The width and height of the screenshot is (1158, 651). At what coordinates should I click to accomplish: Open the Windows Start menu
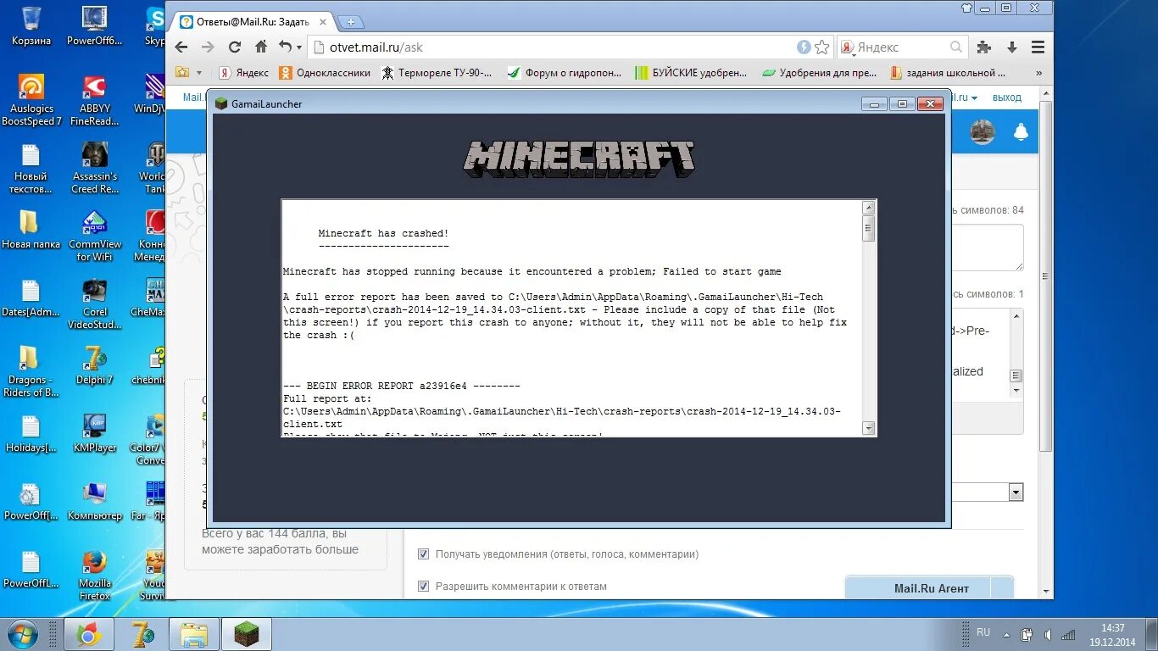pyautogui.click(x=23, y=633)
